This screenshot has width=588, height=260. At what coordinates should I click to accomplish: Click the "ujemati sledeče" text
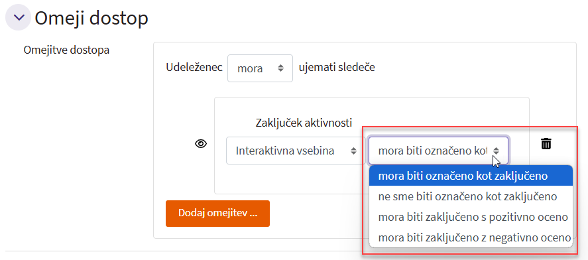click(x=337, y=68)
